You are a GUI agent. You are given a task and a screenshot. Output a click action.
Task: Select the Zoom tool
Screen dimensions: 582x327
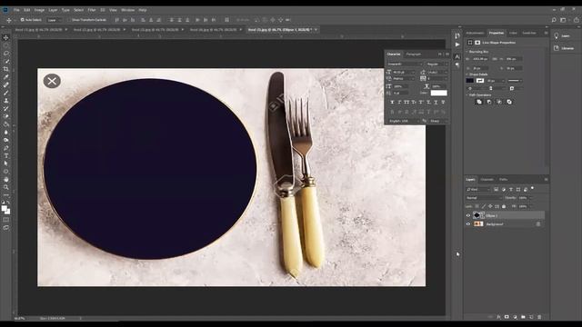[6, 187]
